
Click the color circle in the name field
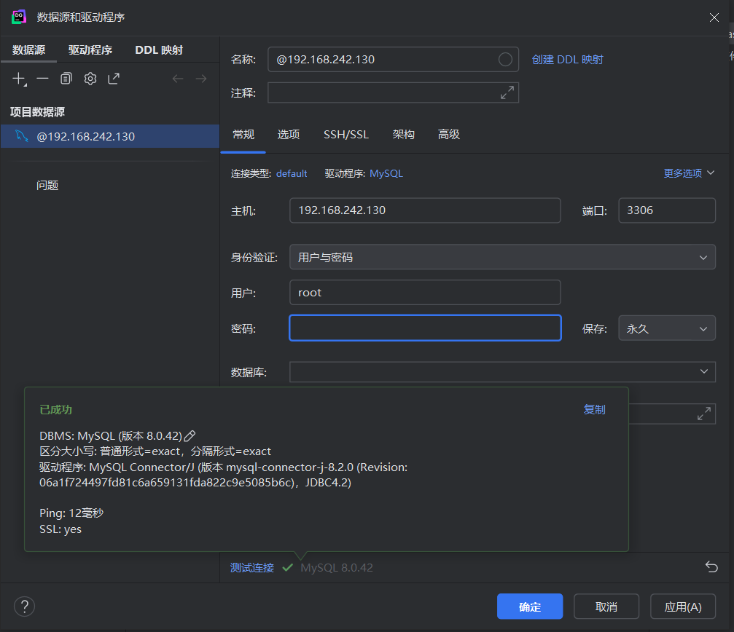click(x=505, y=60)
